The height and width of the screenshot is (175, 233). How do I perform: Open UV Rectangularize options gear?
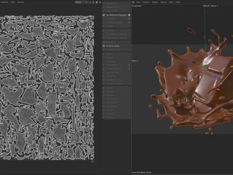[129, 69]
